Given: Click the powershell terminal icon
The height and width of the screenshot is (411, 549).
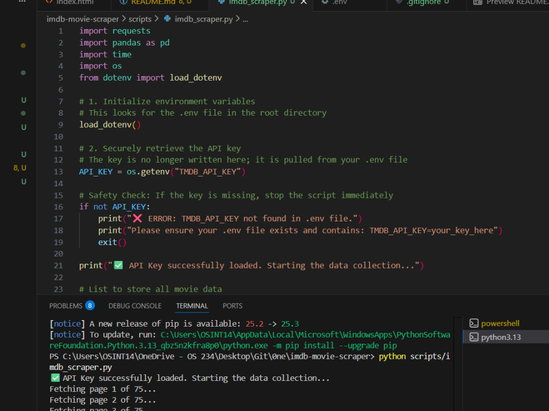Looking at the screenshot, I should coord(474,323).
